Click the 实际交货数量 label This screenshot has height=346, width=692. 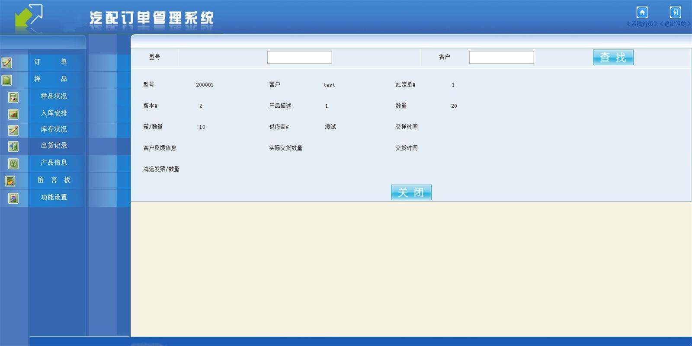point(285,148)
